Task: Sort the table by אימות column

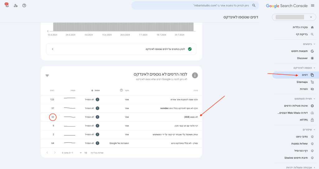Action: pos(95,90)
